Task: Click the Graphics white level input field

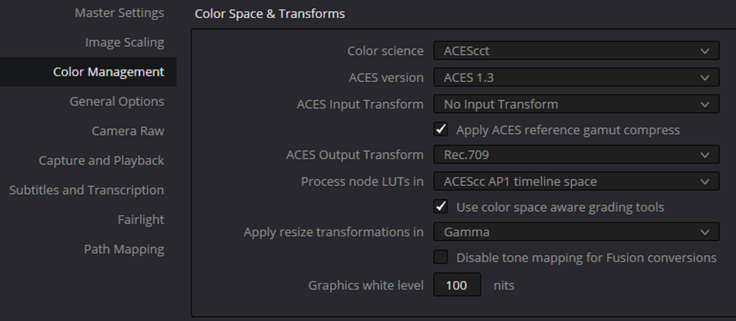Action: point(457,285)
